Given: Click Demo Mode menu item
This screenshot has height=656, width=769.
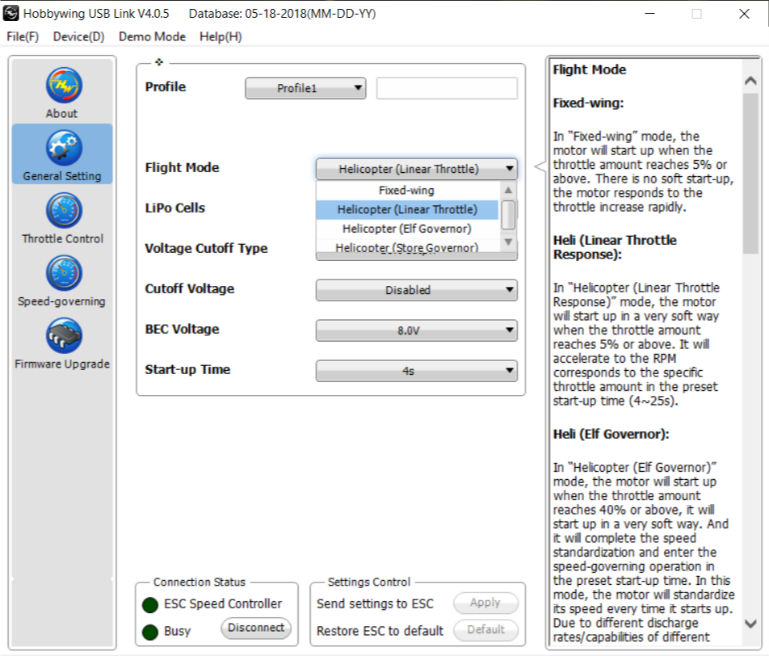Looking at the screenshot, I should [152, 37].
